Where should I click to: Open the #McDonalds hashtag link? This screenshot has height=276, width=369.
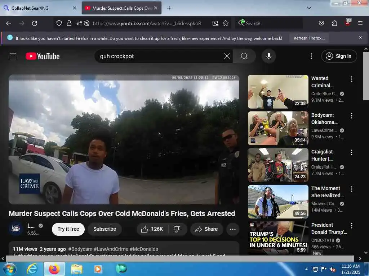(x=144, y=249)
